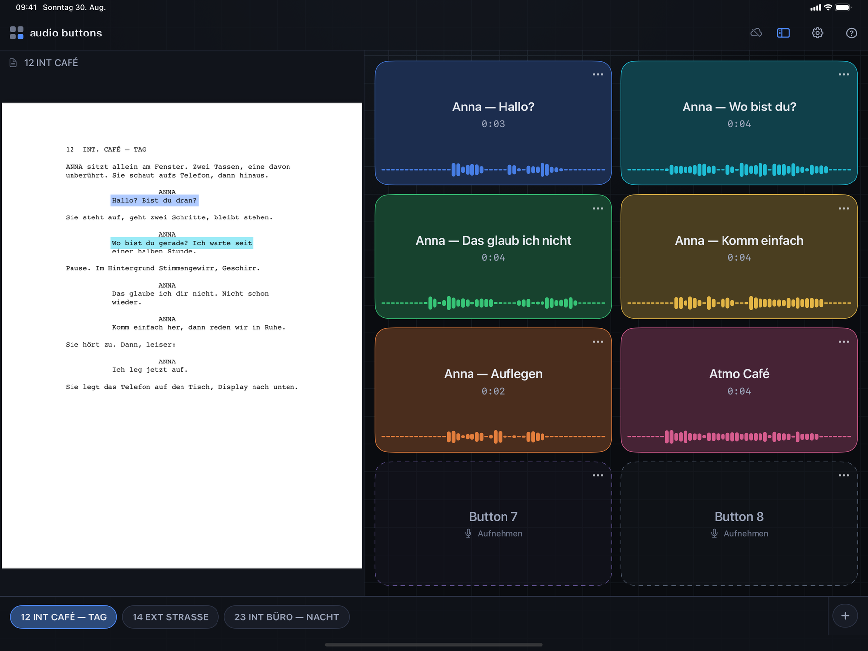Click script line Komm einfach her
Image resolution: width=868 pixels, height=651 pixels.
[199, 327]
